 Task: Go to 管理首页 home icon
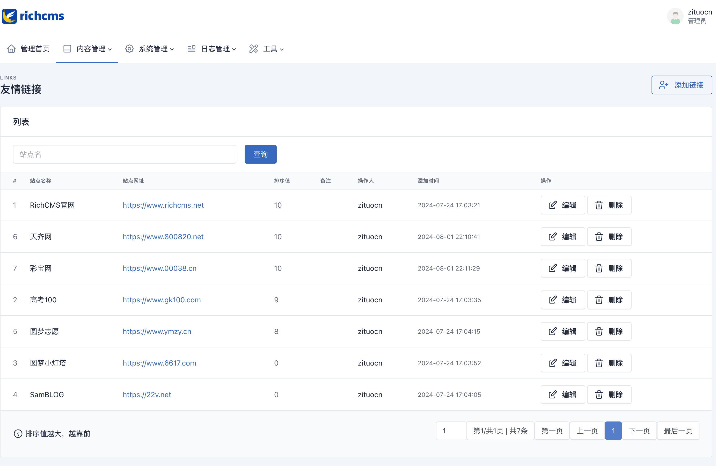(11, 49)
